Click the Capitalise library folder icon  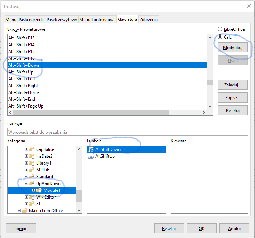(32, 149)
